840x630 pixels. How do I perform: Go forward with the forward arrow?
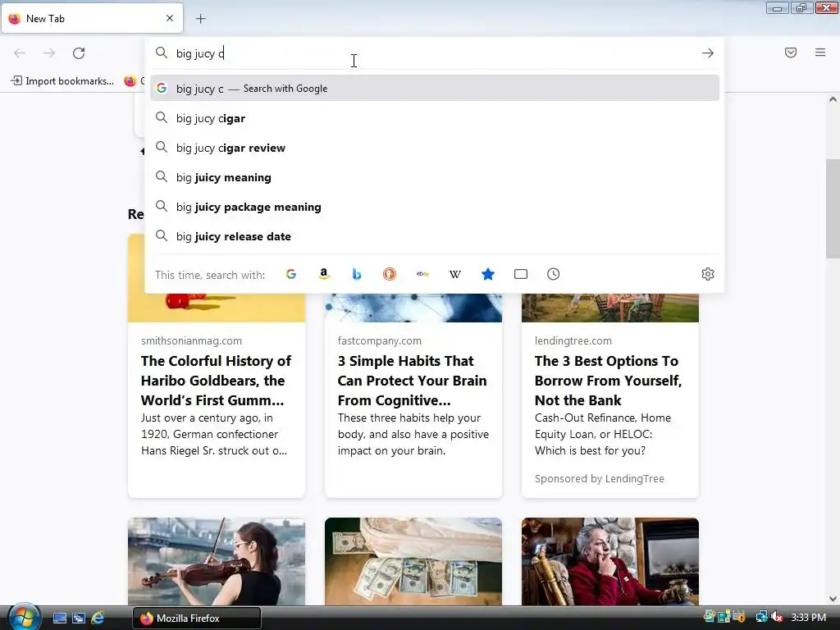[49, 53]
